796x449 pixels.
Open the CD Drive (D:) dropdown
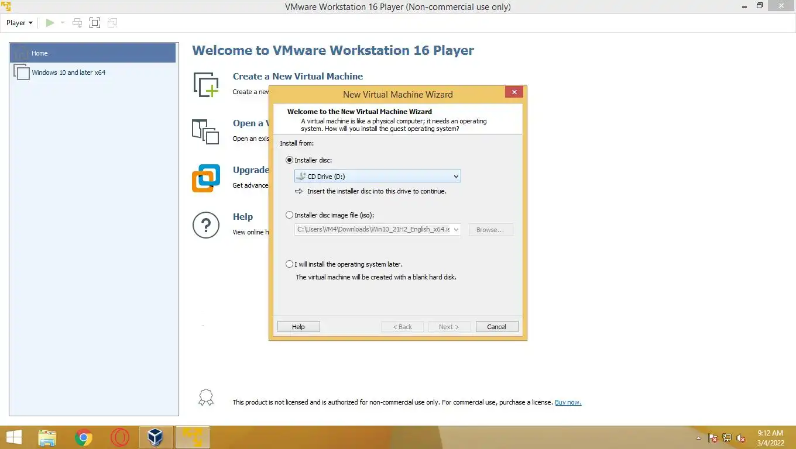coord(378,177)
